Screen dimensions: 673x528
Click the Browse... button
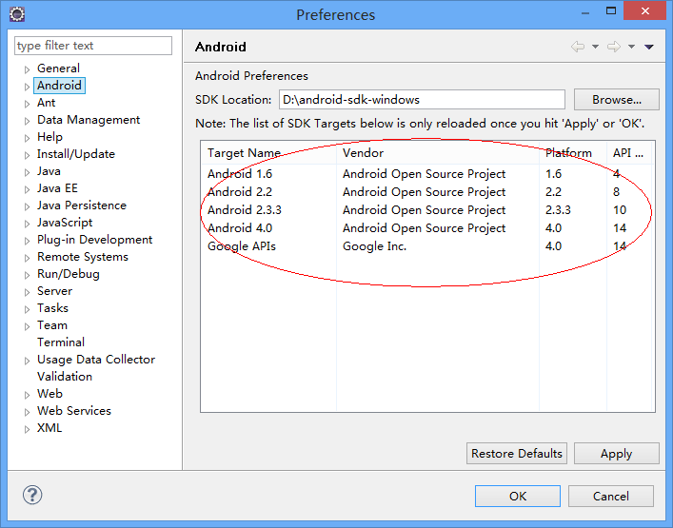point(616,100)
